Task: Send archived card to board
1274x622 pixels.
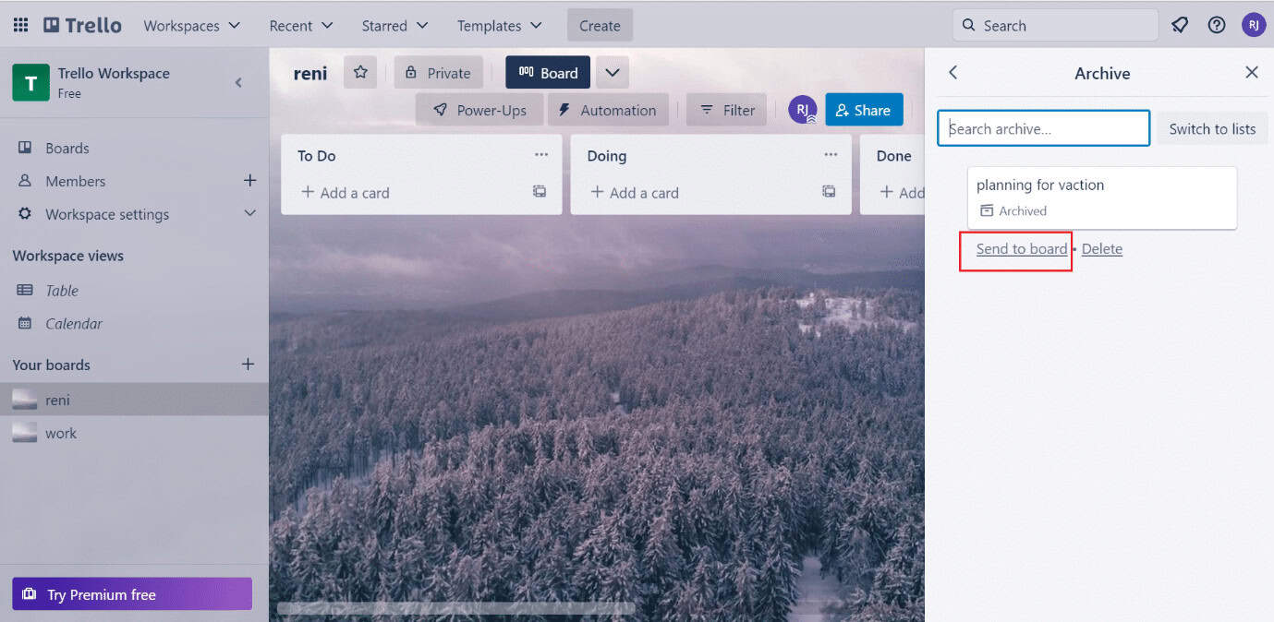Action: tap(1021, 249)
